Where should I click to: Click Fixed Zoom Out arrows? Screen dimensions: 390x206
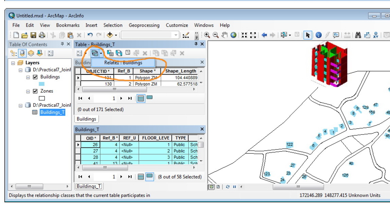point(253,35)
